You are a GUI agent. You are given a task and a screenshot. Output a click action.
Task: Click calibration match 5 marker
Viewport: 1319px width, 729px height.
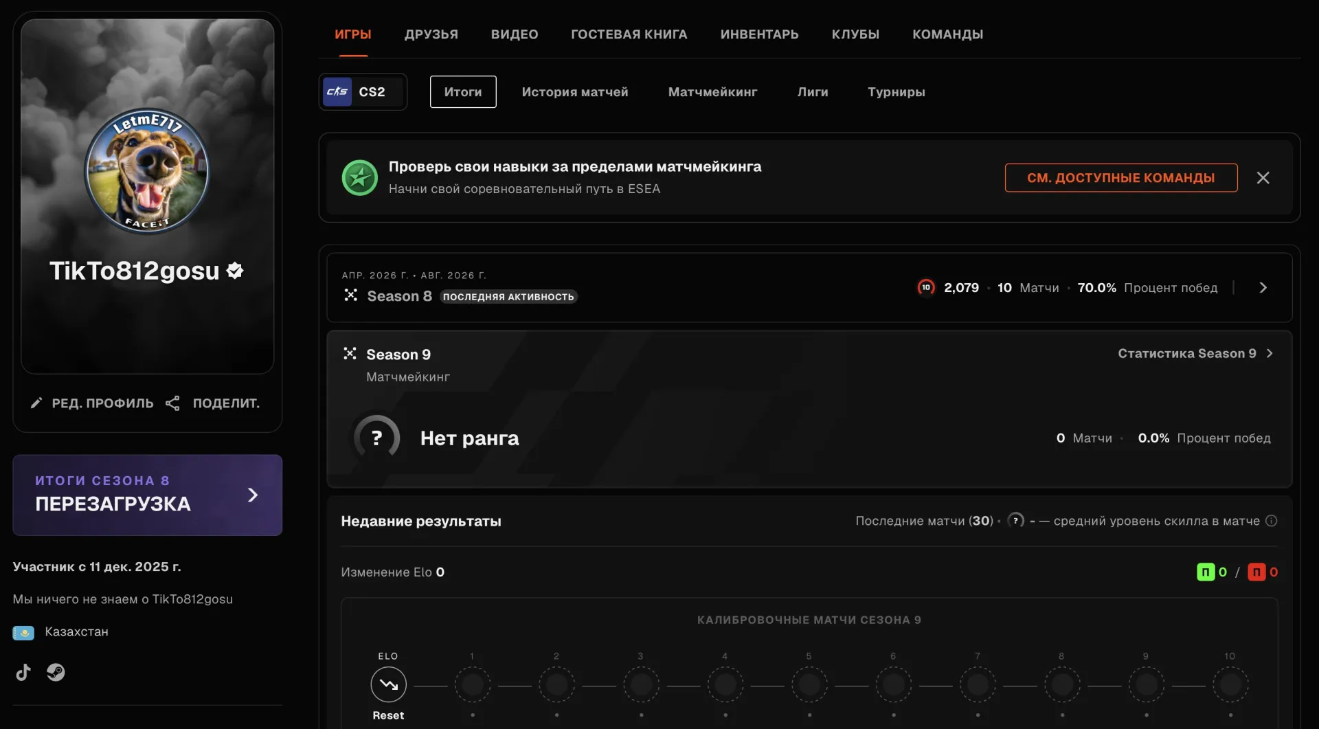click(x=809, y=684)
